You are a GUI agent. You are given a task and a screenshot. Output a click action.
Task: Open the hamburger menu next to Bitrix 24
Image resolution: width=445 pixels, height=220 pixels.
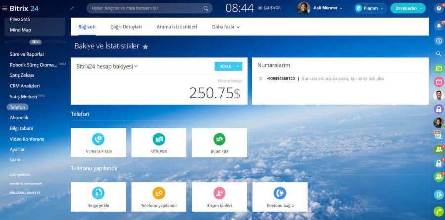tap(4, 8)
